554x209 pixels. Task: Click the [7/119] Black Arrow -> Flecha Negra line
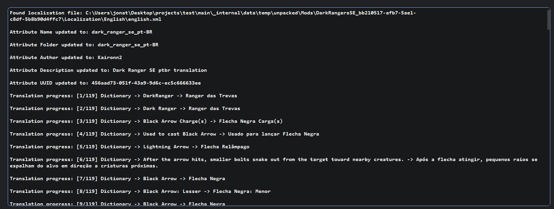click(117, 179)
